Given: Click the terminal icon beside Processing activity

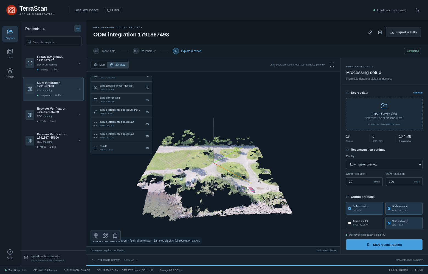Looking at the screenshot, I should (x=93, y=260).
